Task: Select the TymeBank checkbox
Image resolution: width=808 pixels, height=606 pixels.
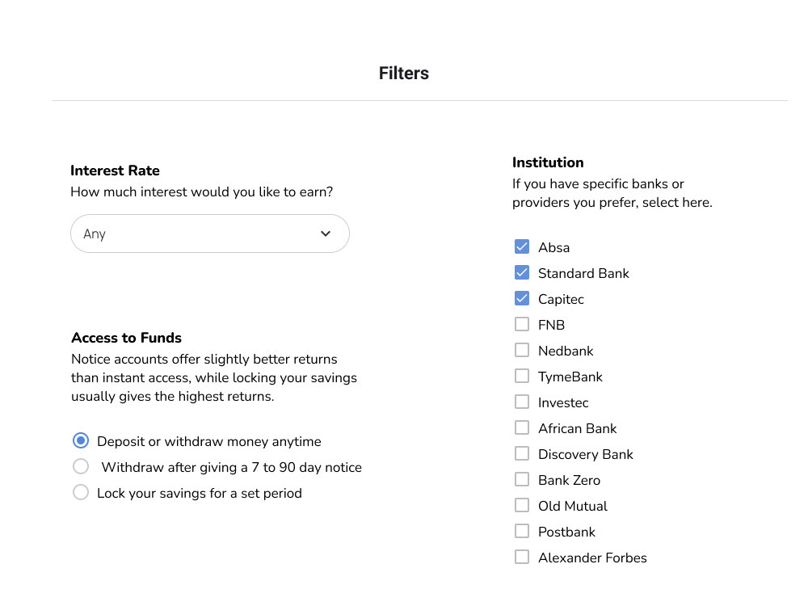Action: point(522,376)
